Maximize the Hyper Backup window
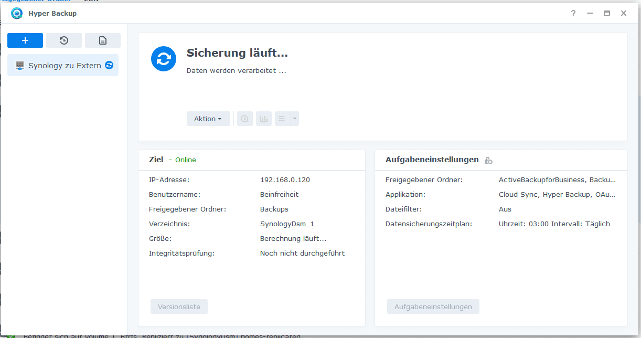The image size is (641, 338). (x=607, y=13)
